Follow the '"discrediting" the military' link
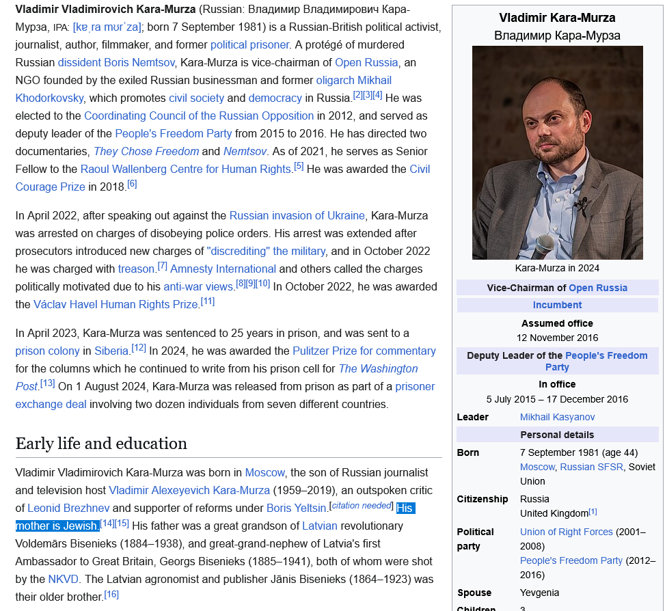Screen dimensions: 665x611 pyautogui.click(x=266, y=252)
